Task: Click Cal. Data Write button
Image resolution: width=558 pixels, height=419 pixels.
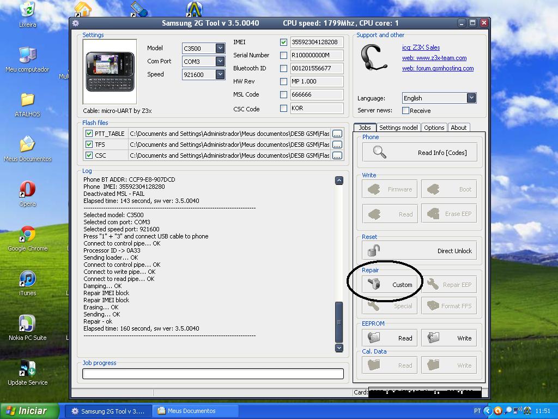Action: click(449, 365)
